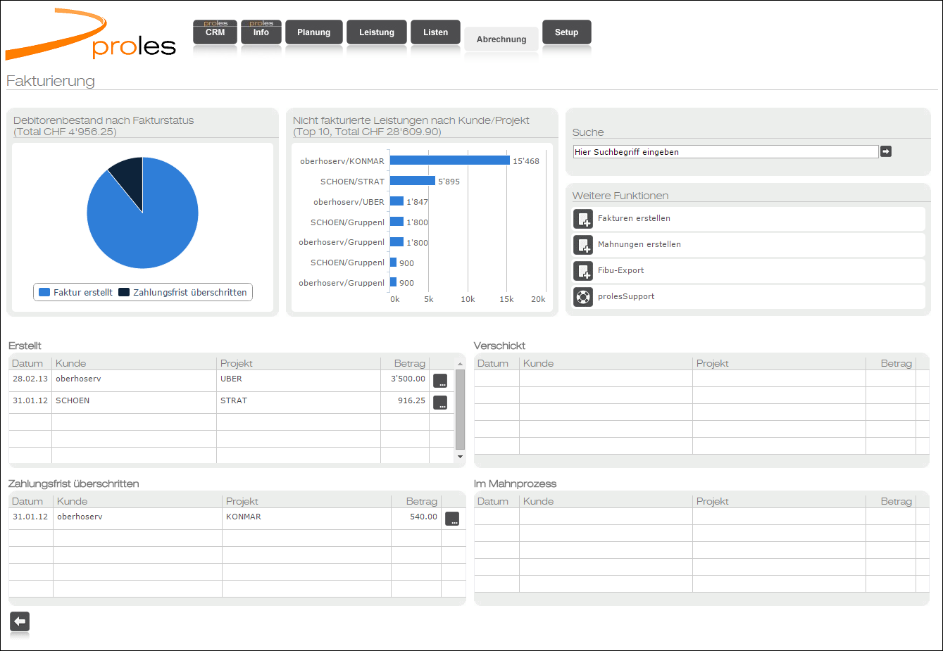The width and height of the screenshot is (943, 651).
Task: Select the Fibu-Export link text
Action: (620, 271)
